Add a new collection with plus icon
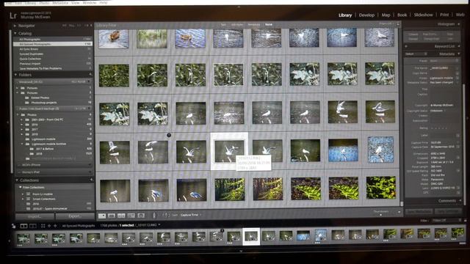The height and width of the screenshot is (264, 470). (x=91, y=180)
